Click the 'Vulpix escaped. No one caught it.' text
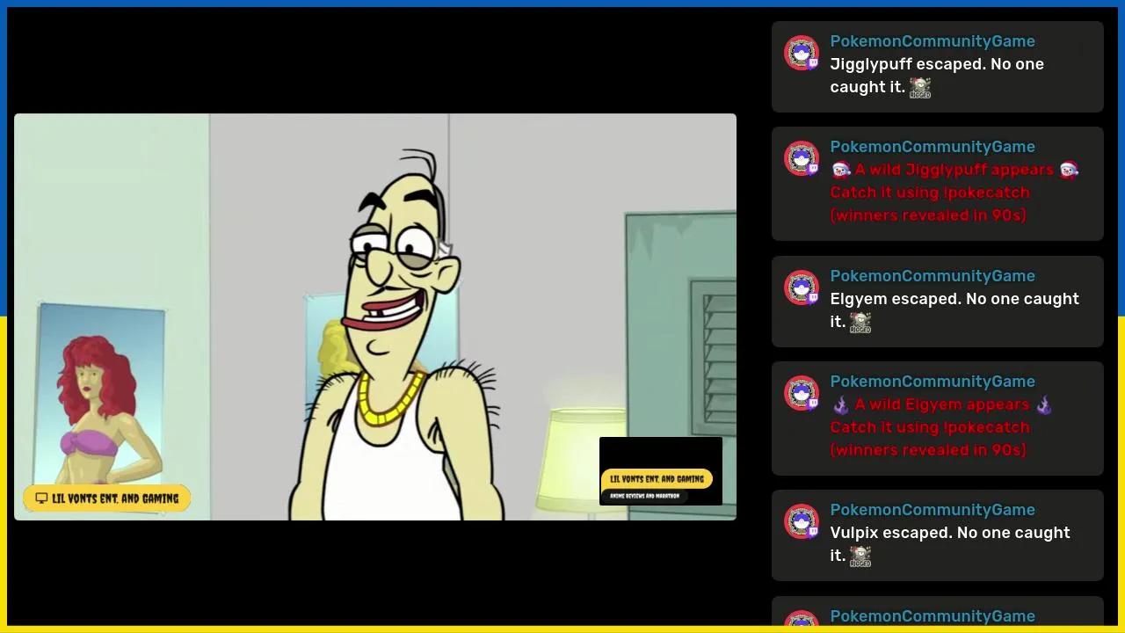This screenshot has height=633, width=1125. [x=950, y=544]
